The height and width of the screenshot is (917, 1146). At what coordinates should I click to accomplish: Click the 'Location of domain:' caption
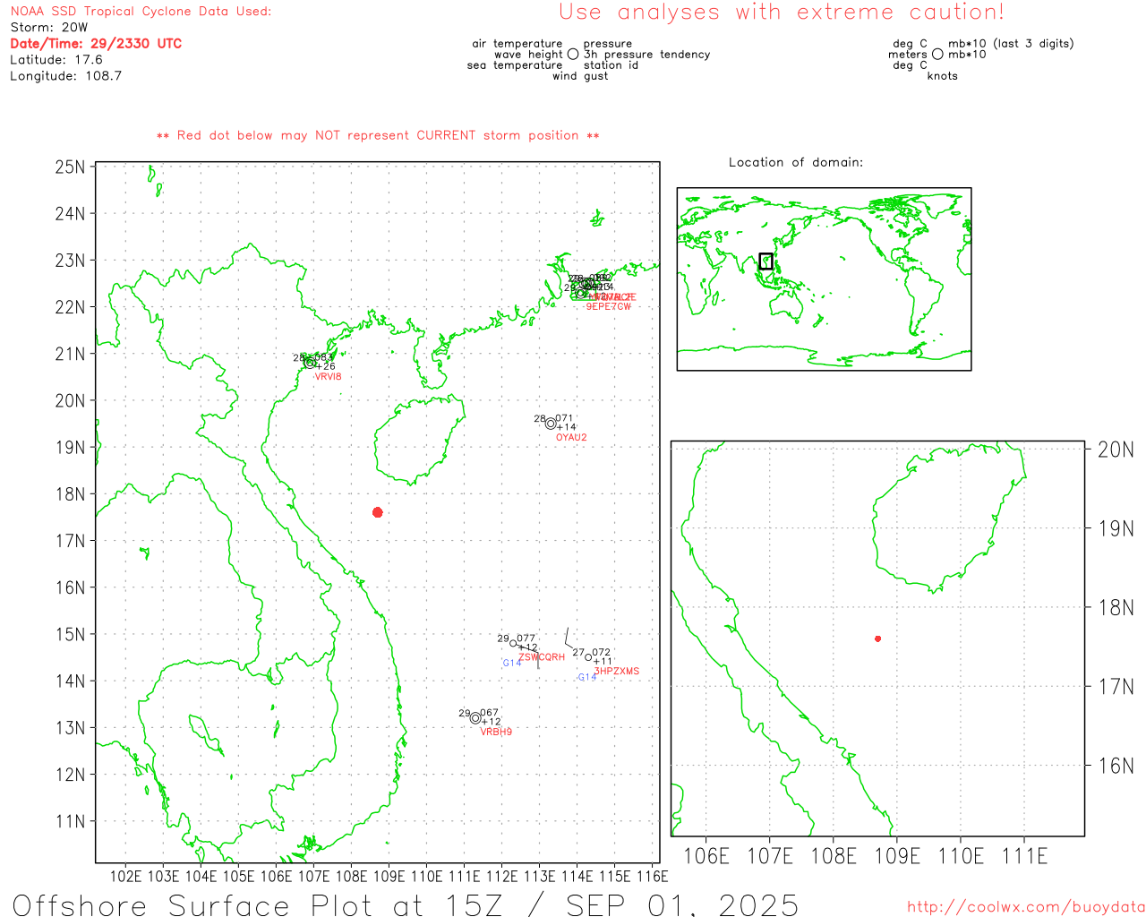pos(796,163)
